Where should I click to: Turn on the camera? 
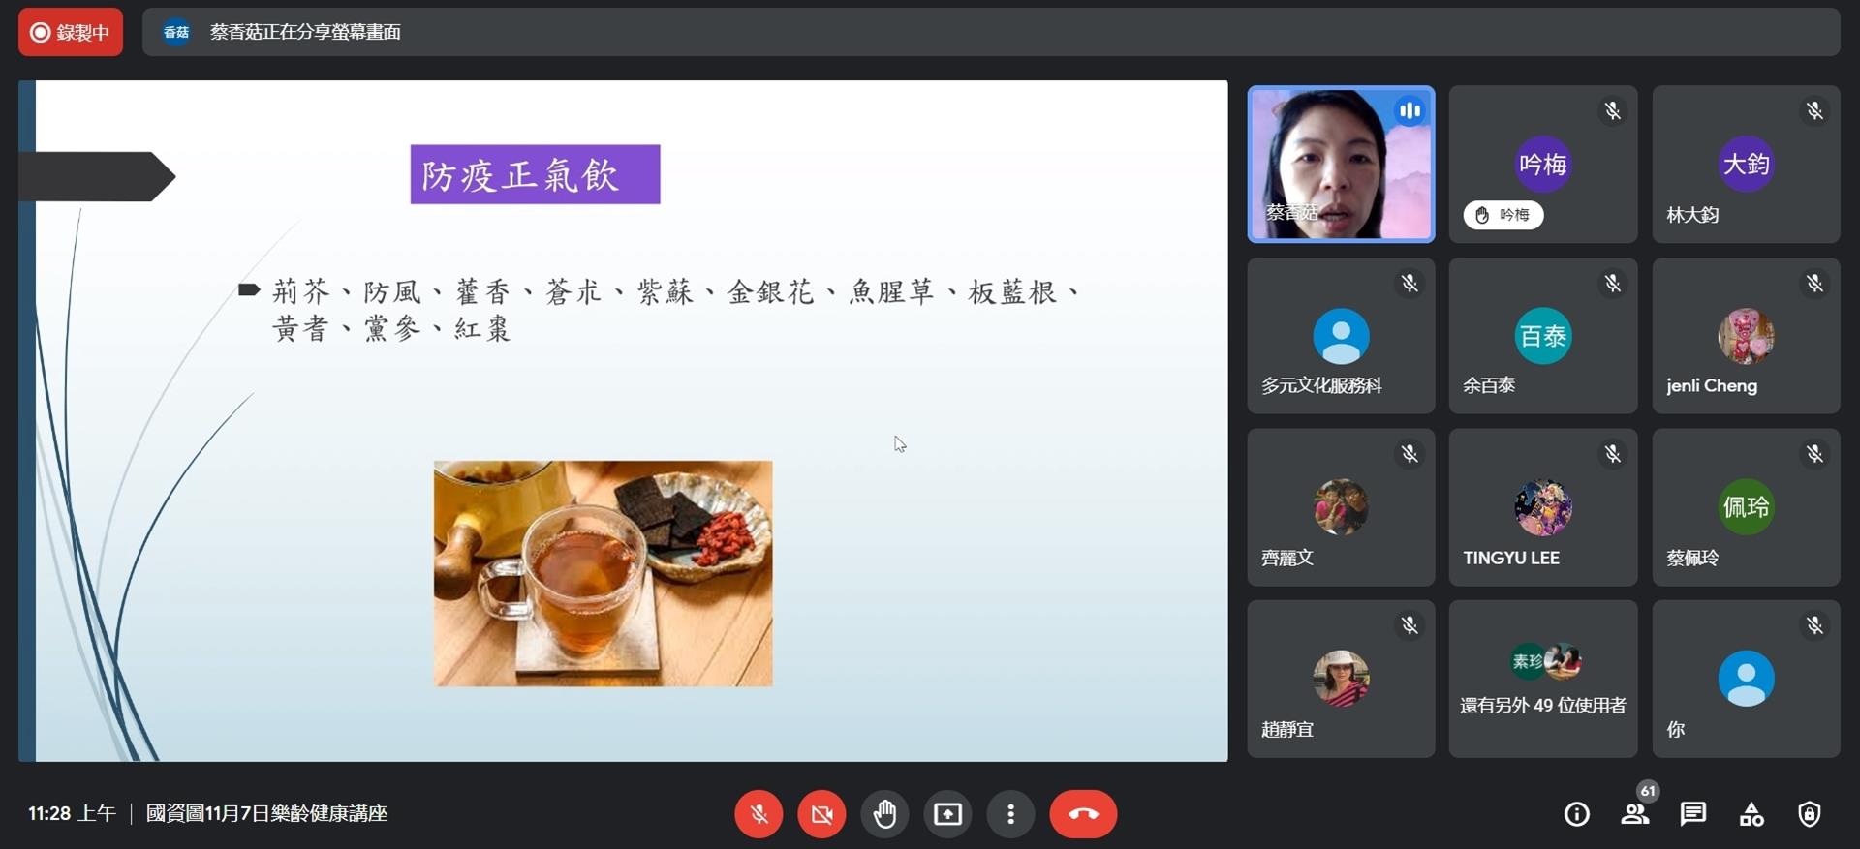[x=821, y=814]
